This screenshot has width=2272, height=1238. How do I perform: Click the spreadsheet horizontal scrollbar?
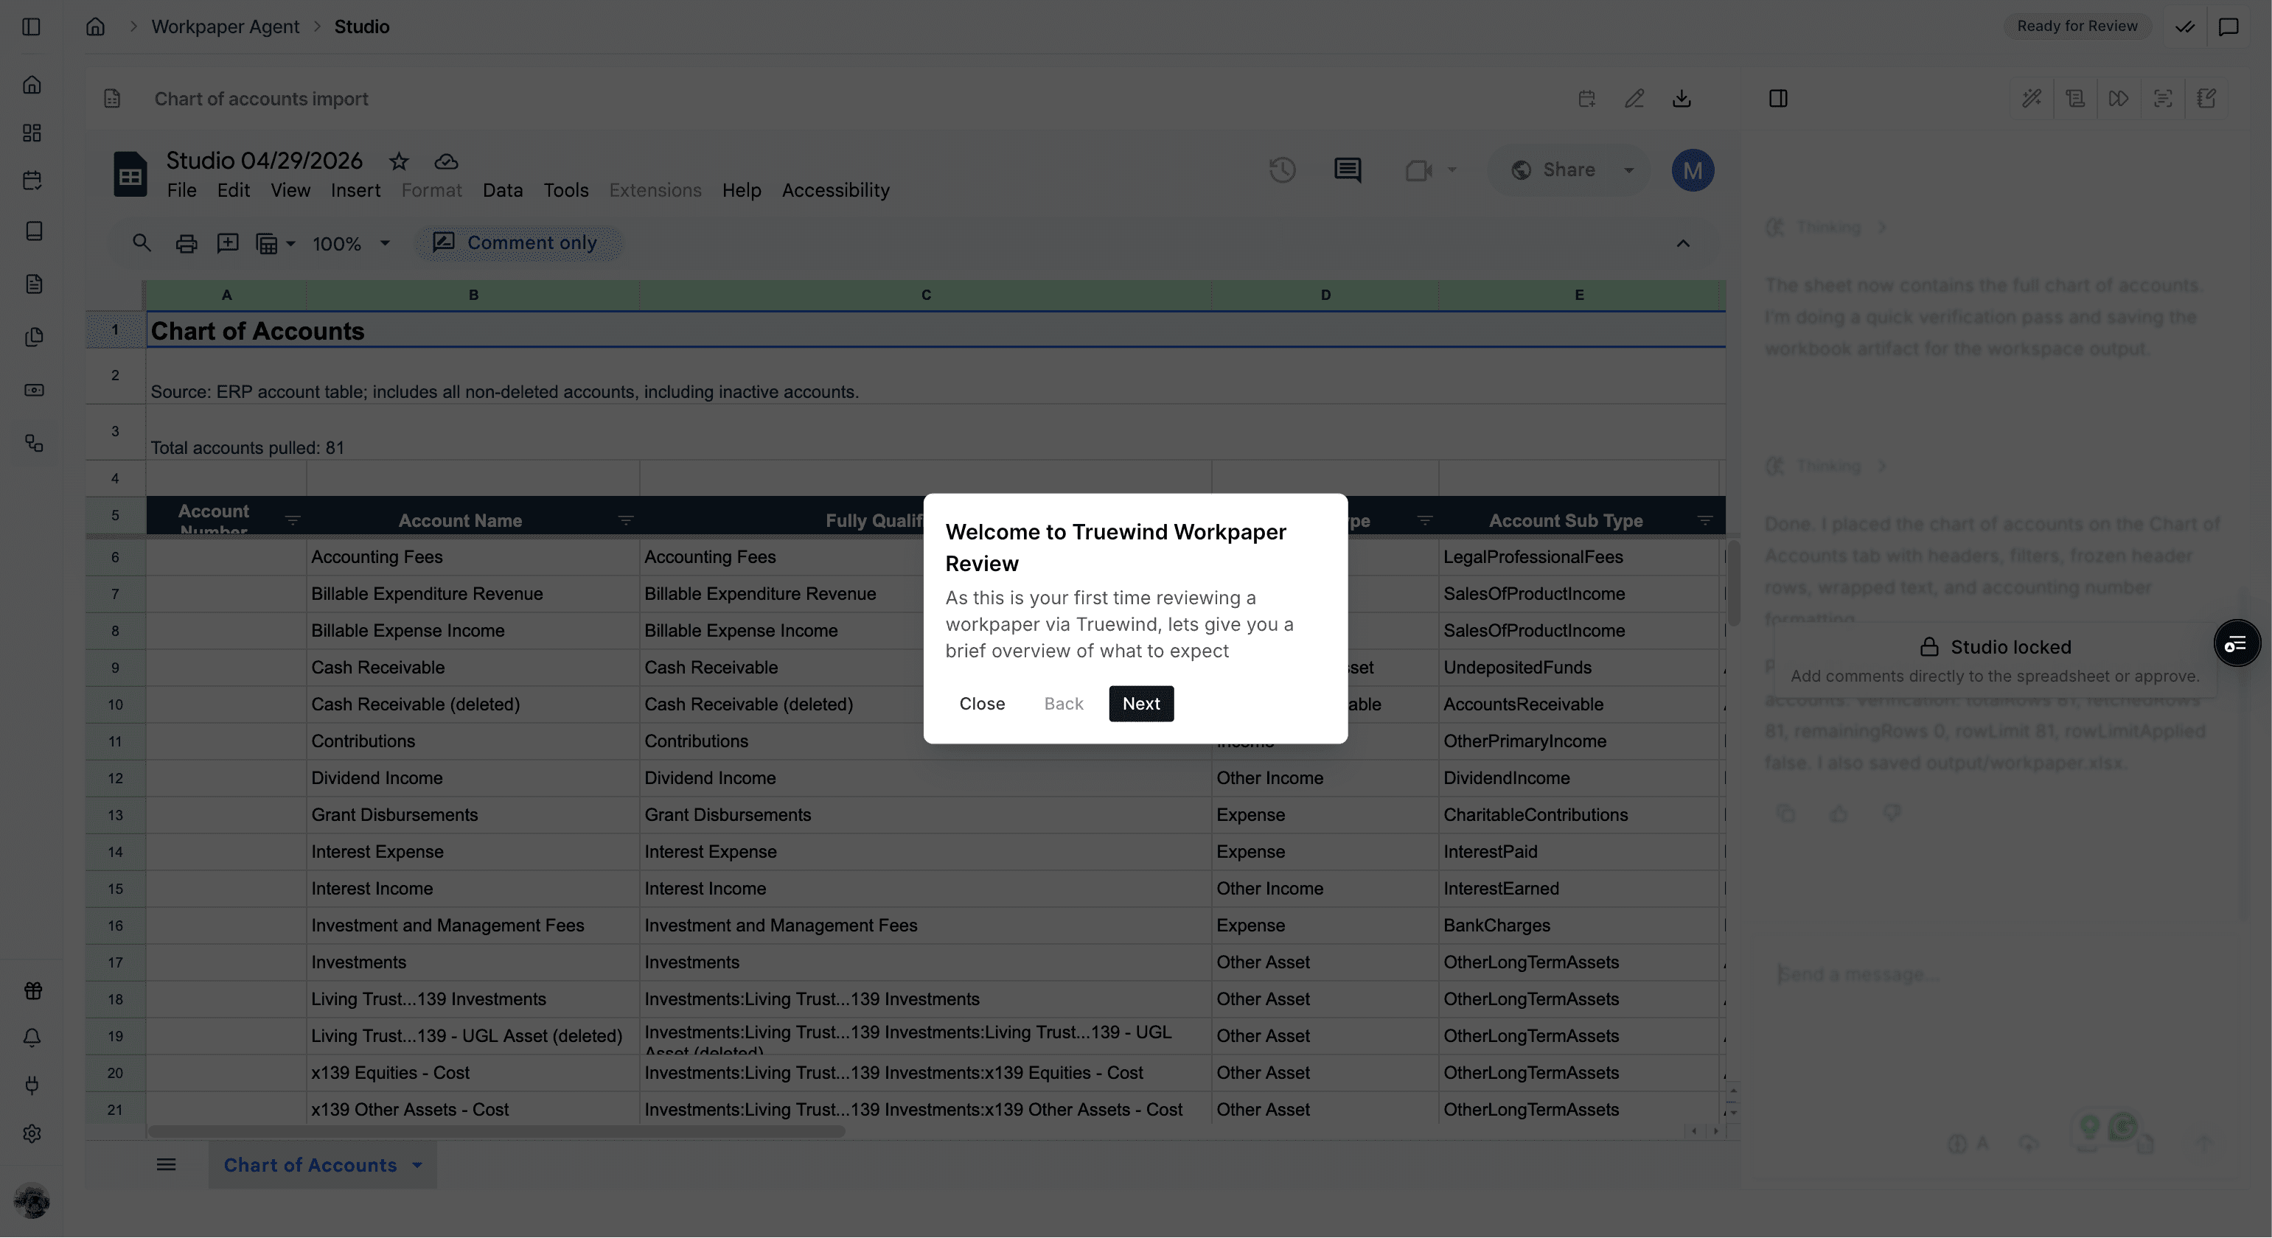click(497, 1131)
